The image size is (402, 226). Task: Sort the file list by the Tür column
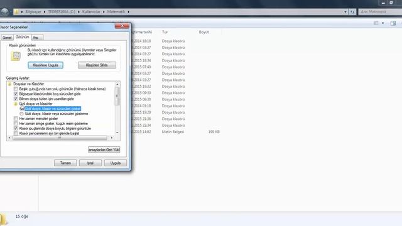(x=165, y=32)
